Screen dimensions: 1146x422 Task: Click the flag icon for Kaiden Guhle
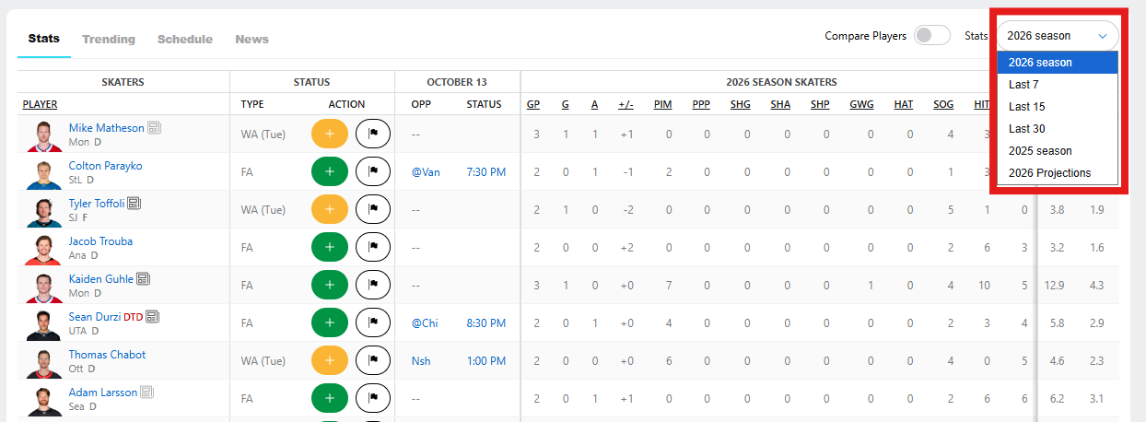click(372, 285)
